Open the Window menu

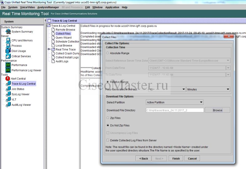click(x=97, y=7)
